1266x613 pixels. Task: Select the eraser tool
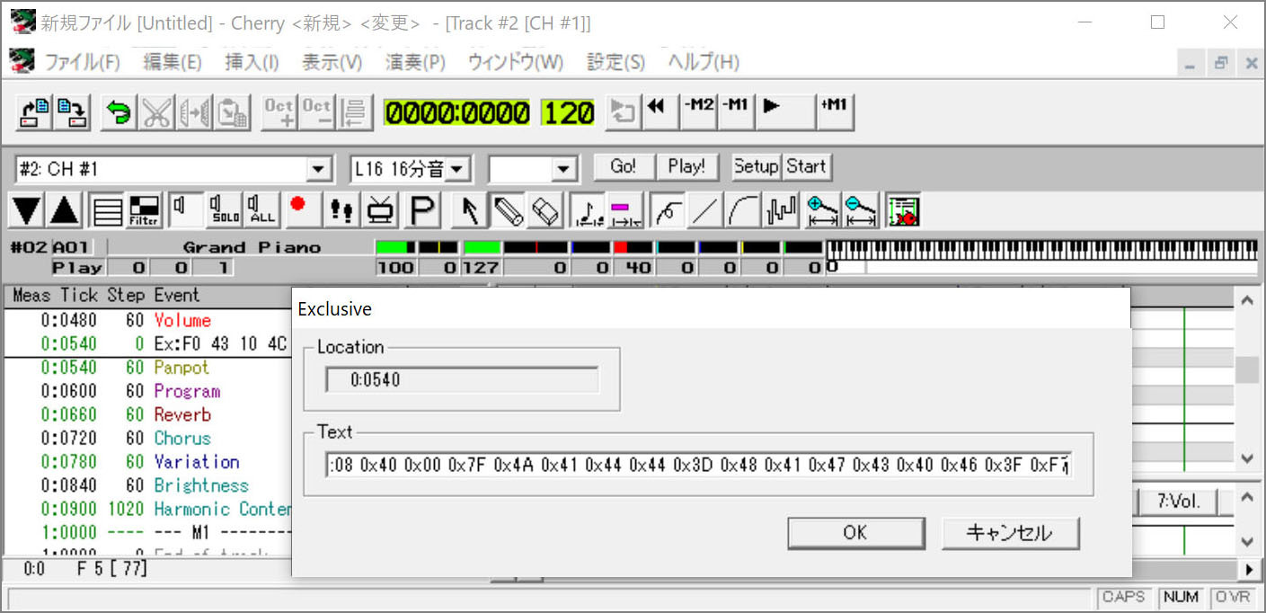point(545,210)
